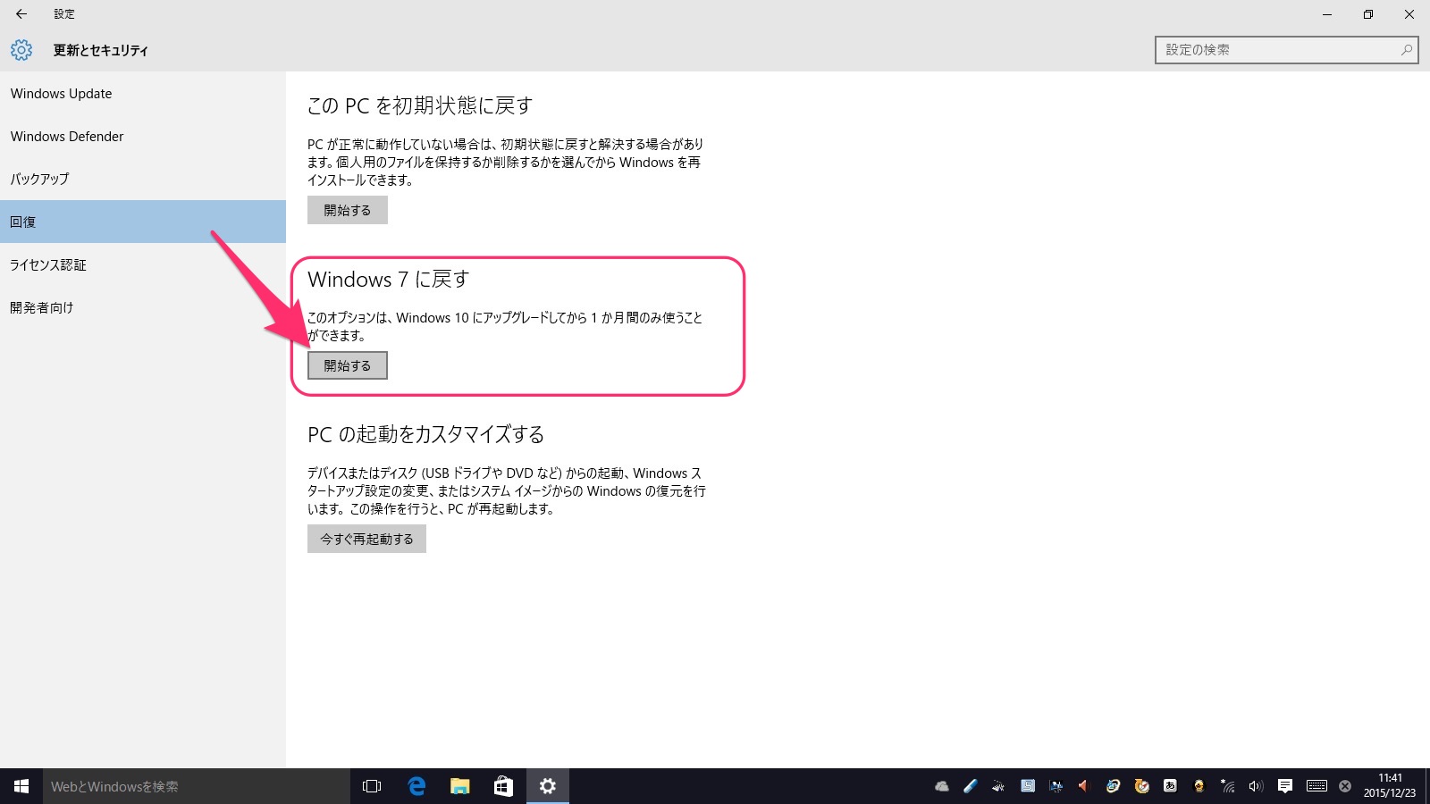The image size is (1430, 804).
Task: Launch Microsoft Edge from the taskbar
Action: 416,786
